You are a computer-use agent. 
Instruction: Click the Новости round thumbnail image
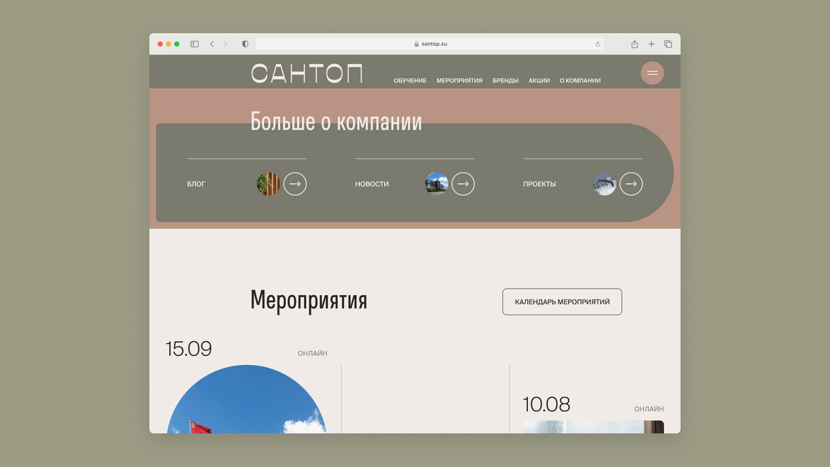[x=436, y=184]
